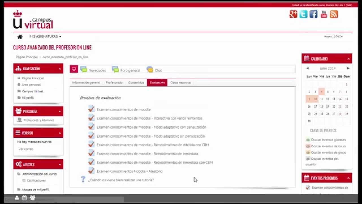Image resolution: width=362 pixels, height=204 pixels.
Task: Switch to Información general tab
Action: click(x=86, y=82)
